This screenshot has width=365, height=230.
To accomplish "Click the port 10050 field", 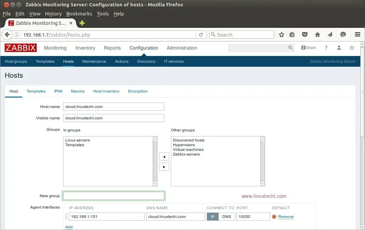I will click(x=253, y=217).
